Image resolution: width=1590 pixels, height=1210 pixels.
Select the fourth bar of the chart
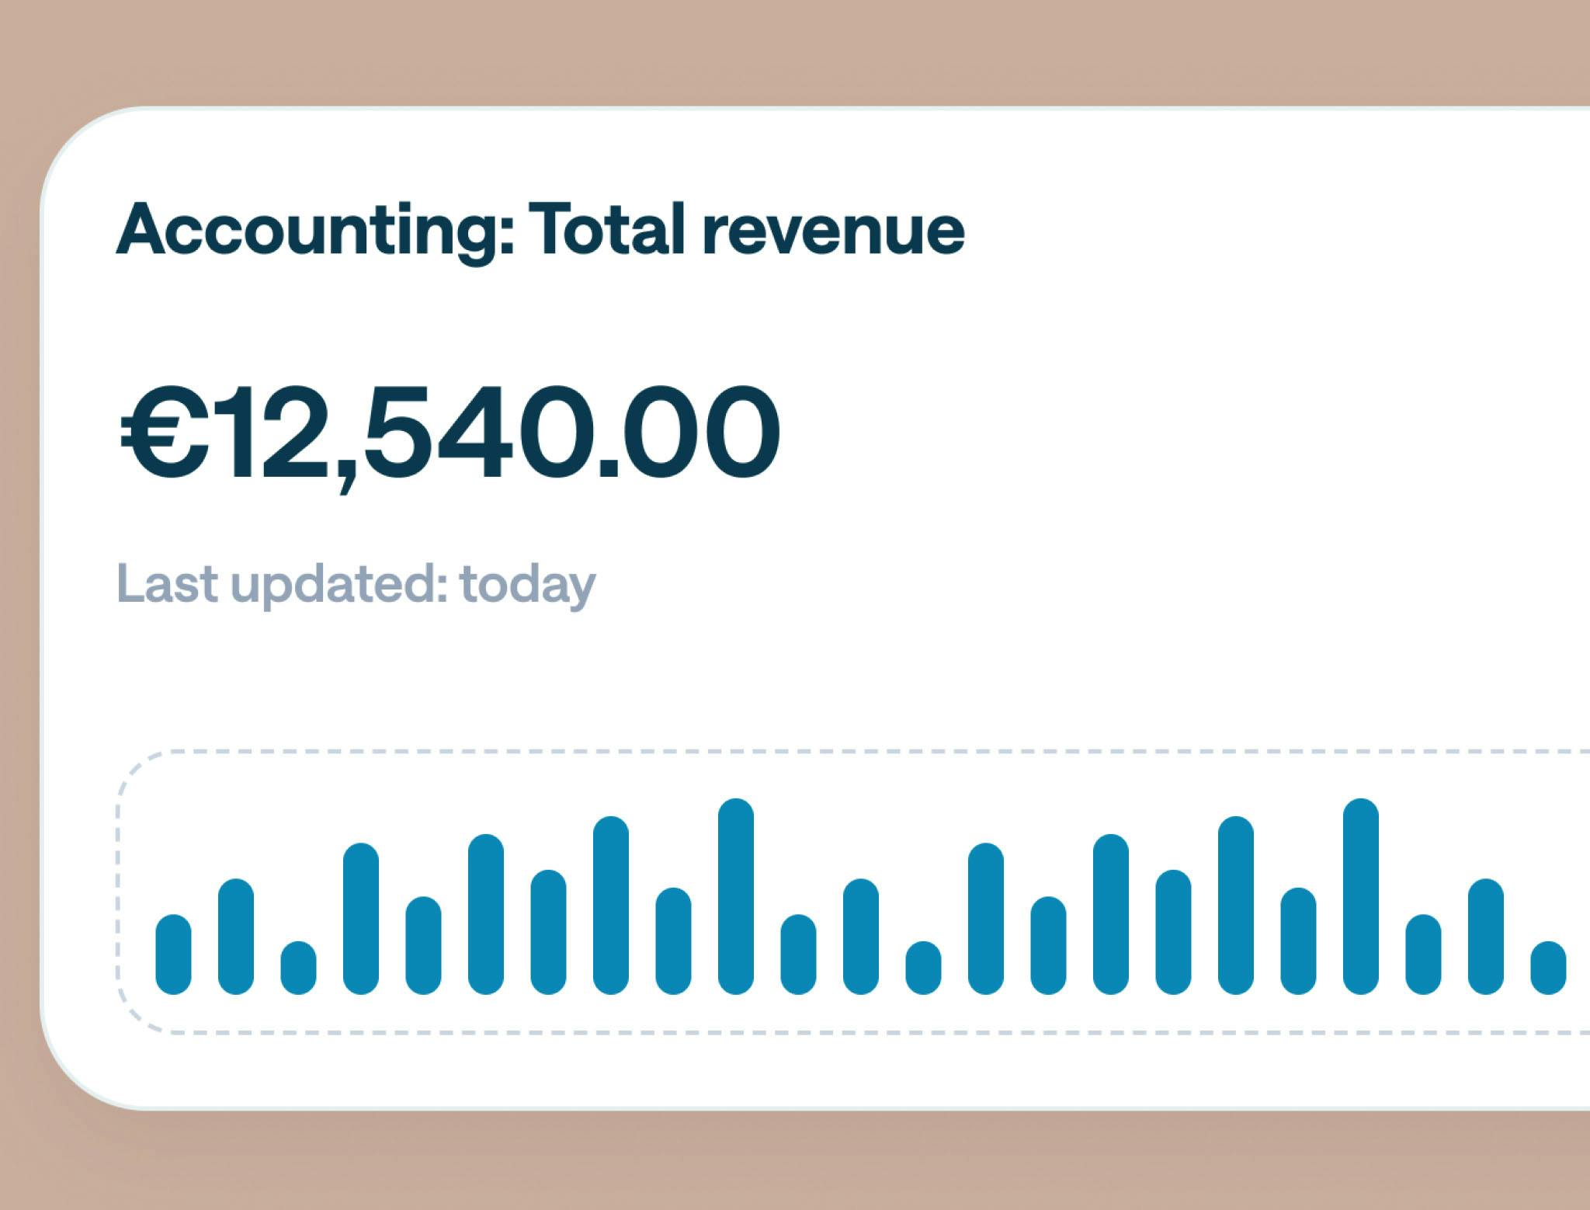pos(361,919)
